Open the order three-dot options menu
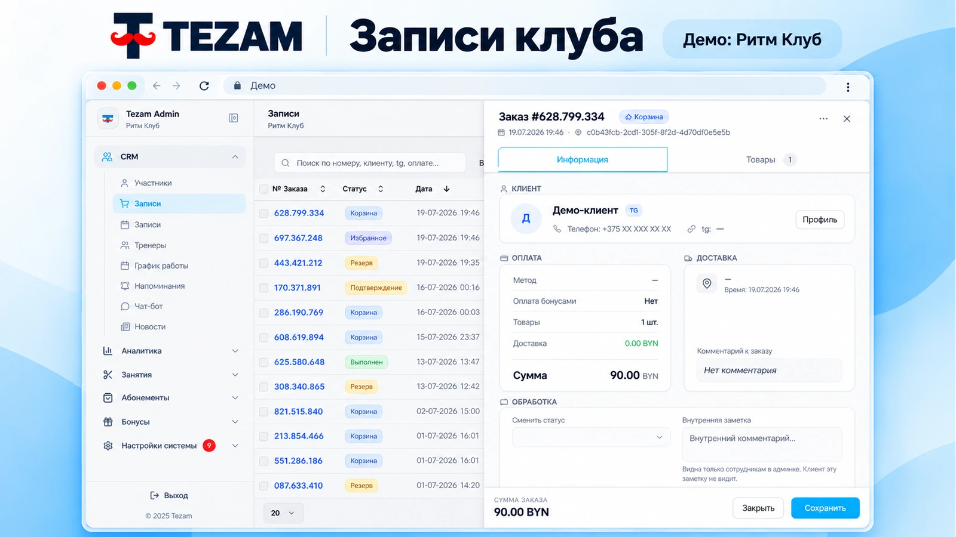The height and width of the screenshot is (537, 956). pos(823,119)
